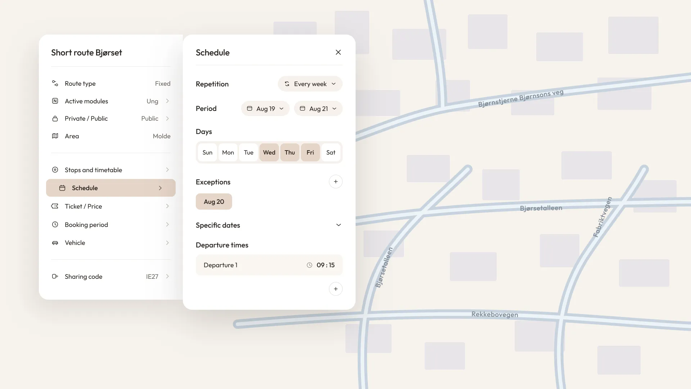This screenshot has width=691, height=389.
Task: Add a new exception with plus
Action: [x=336, y=182]
